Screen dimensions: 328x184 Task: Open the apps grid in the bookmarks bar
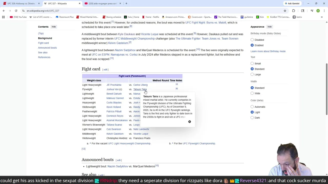[3, 17]
